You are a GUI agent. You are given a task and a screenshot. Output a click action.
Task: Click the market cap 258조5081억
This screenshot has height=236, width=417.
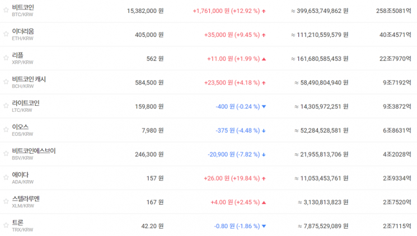[x=393, y=11]
